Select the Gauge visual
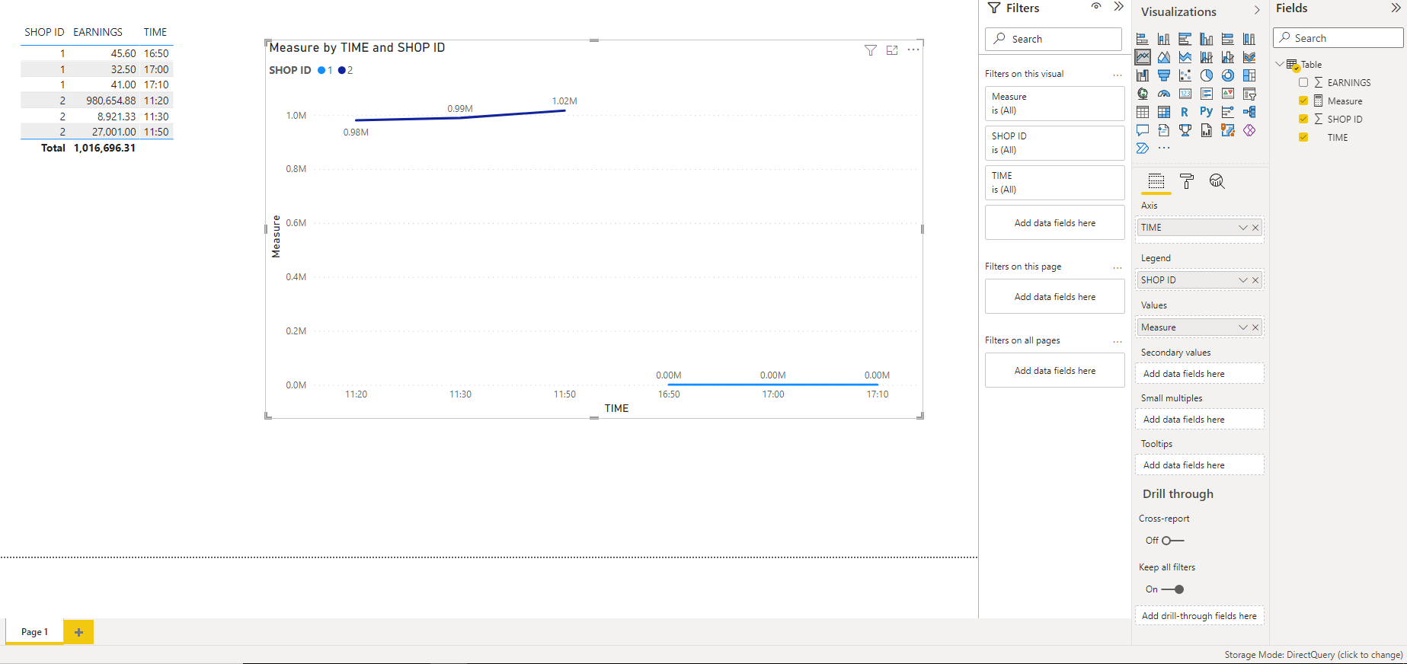1407x664 pixels. (x=1164, y=94)
